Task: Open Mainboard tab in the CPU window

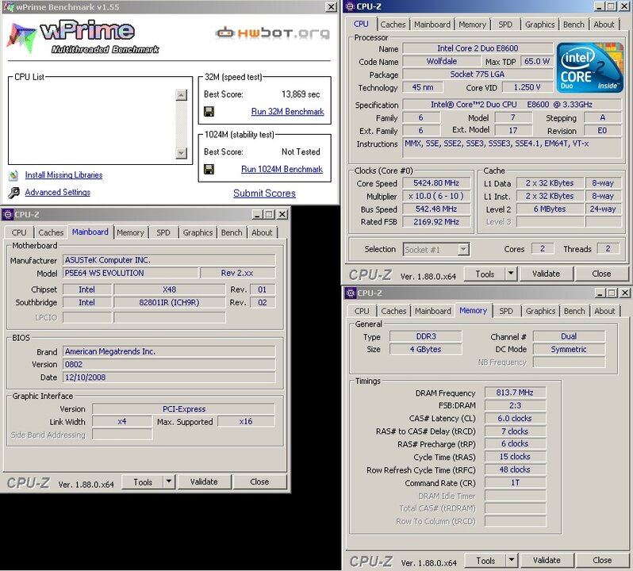Action: point(432,25)
